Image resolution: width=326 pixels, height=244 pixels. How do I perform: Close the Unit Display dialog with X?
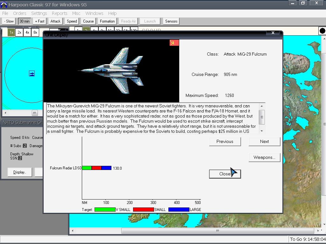(x=273, y=33)
